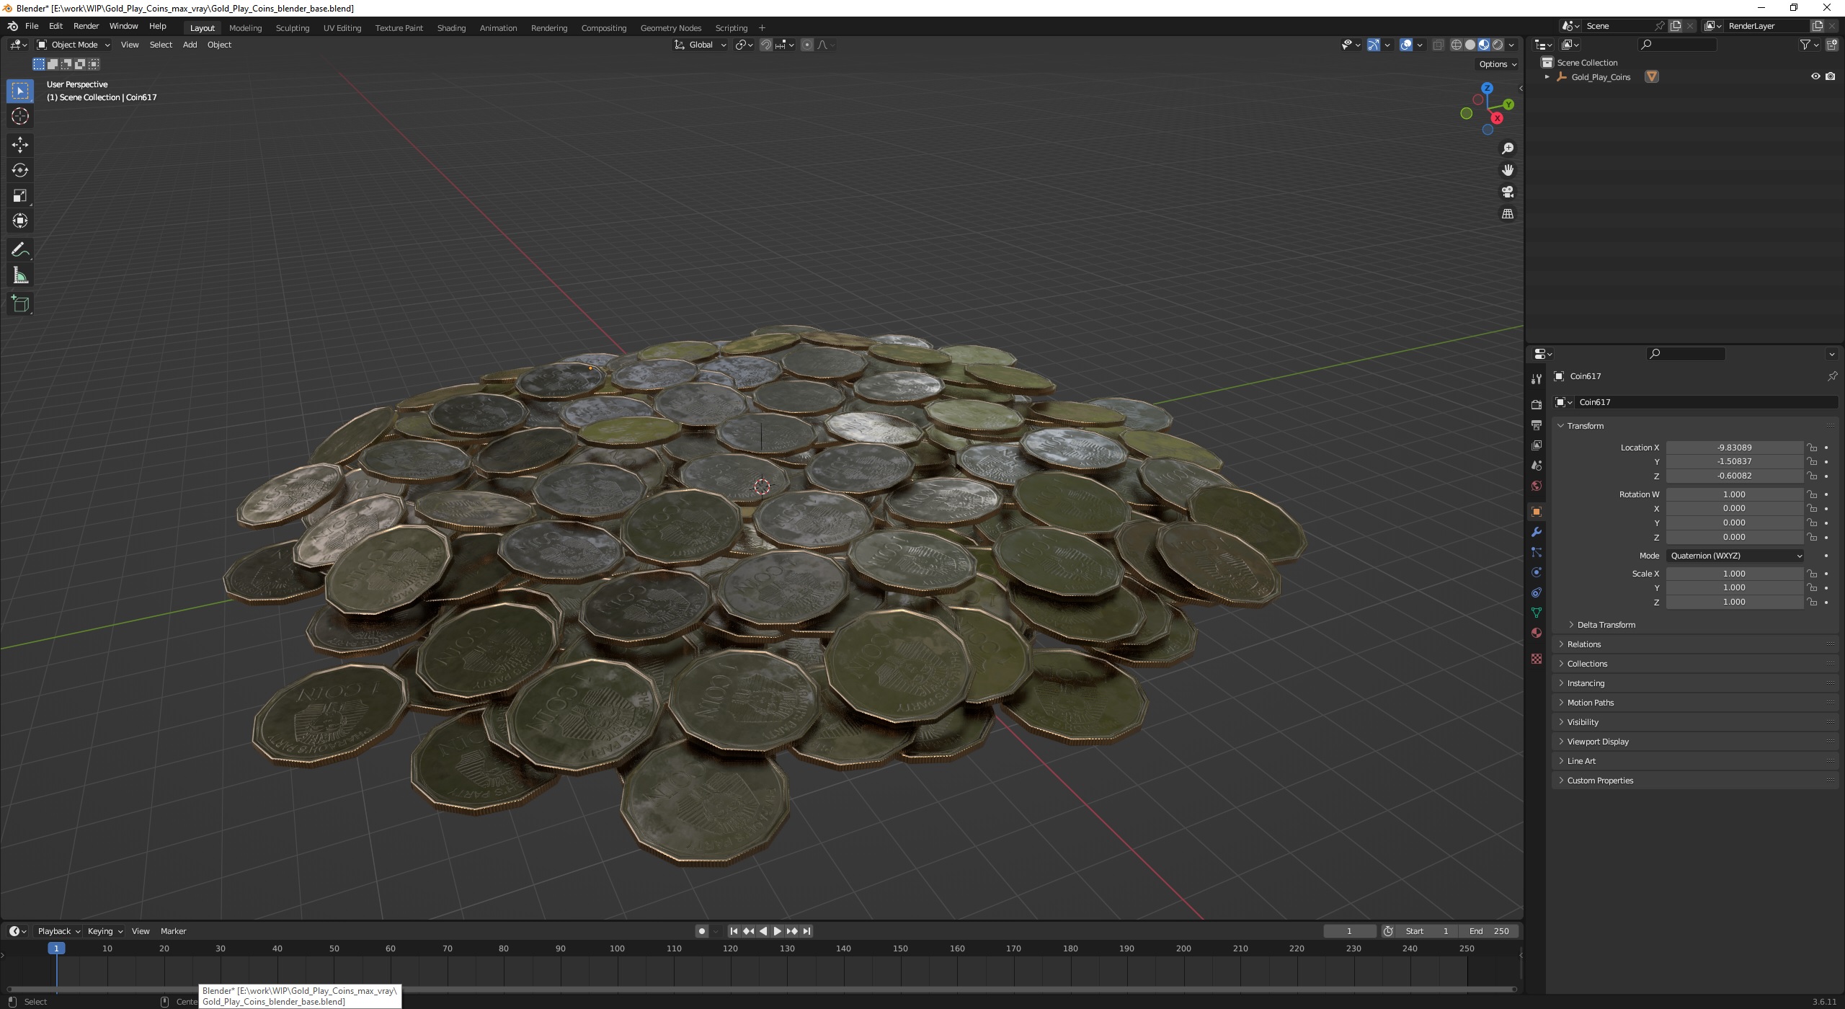Toggle snapping magnet in the header
This screenshot has height=1009, width=1845.
point(765,45)
